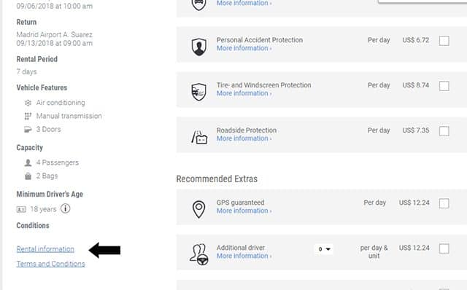Click the air conditioning snowflake icon
The height and width of the screenshot is (290, 467).
[28, 103]
